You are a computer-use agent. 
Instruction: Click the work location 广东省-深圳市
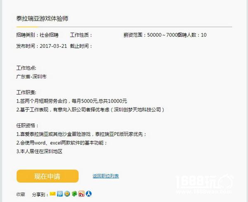(x=31, y=77)
